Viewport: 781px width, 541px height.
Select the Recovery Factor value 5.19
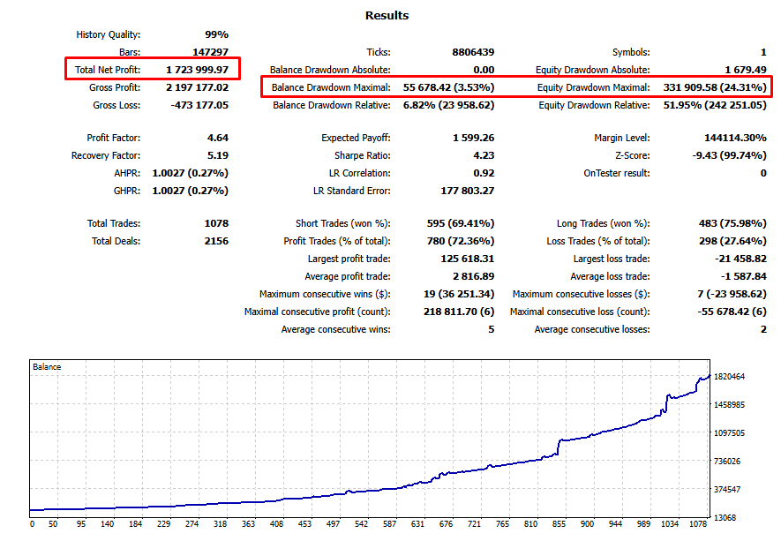[218, 155]
